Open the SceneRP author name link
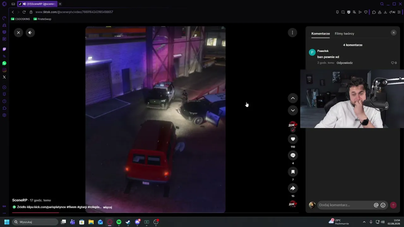The image size is (404, 227). [20, 200]
